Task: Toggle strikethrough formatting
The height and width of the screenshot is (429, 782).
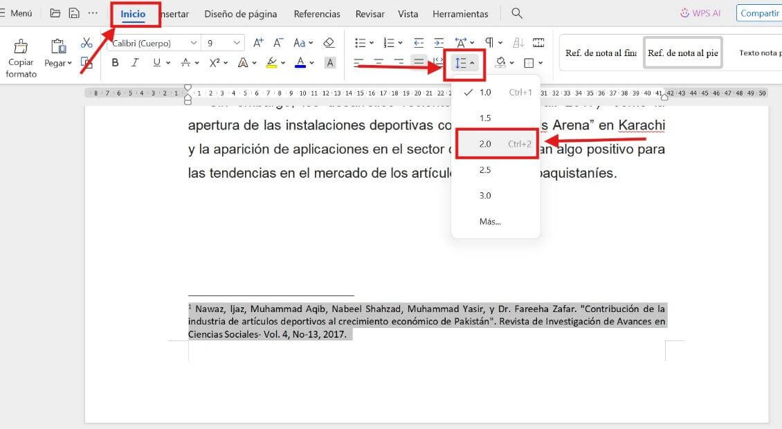Action: [x=185, y=62]
